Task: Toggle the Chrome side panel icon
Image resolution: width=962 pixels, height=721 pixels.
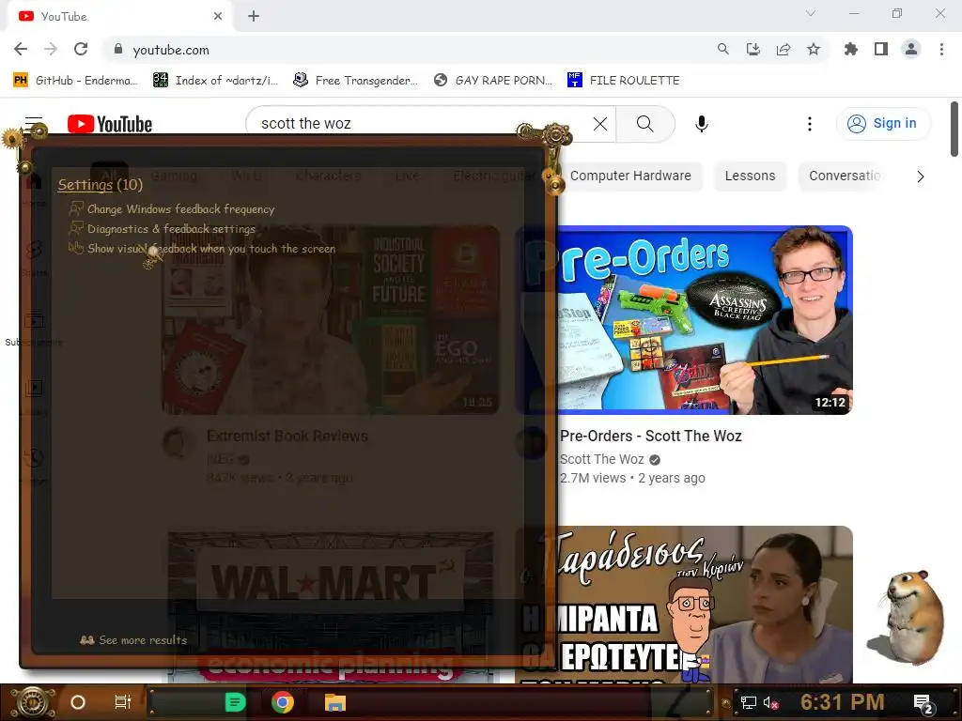Action: tap(881, 49)
